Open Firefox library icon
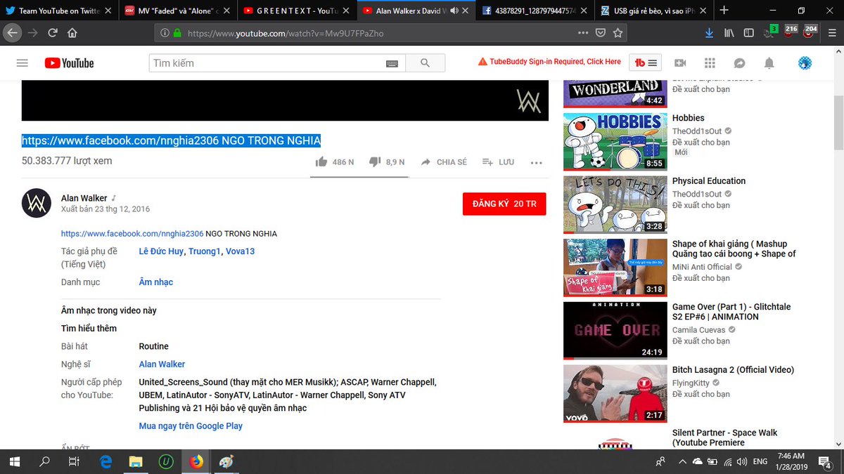This screenshot has height=474, width=844. click(x=730, y=32)
